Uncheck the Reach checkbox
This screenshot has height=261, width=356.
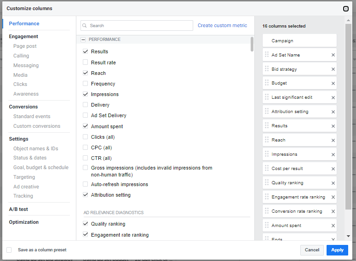coord(86,73)
